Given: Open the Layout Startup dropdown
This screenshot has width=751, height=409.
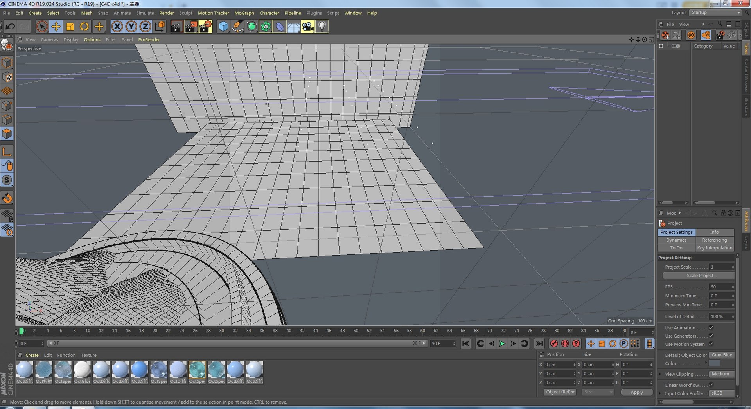Looking at the screenshot, I should 715,12.
